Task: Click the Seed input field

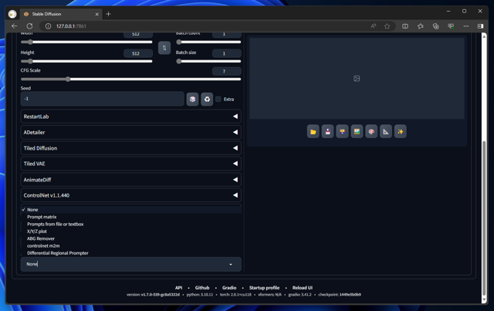Action: click(103, 99)
